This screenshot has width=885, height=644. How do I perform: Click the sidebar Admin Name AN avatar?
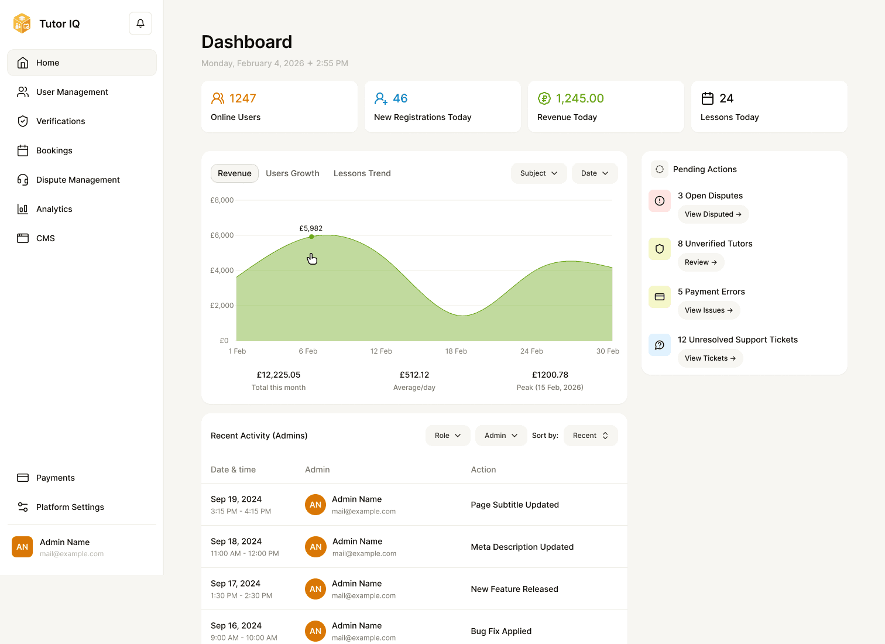click(x=22, y=547)
